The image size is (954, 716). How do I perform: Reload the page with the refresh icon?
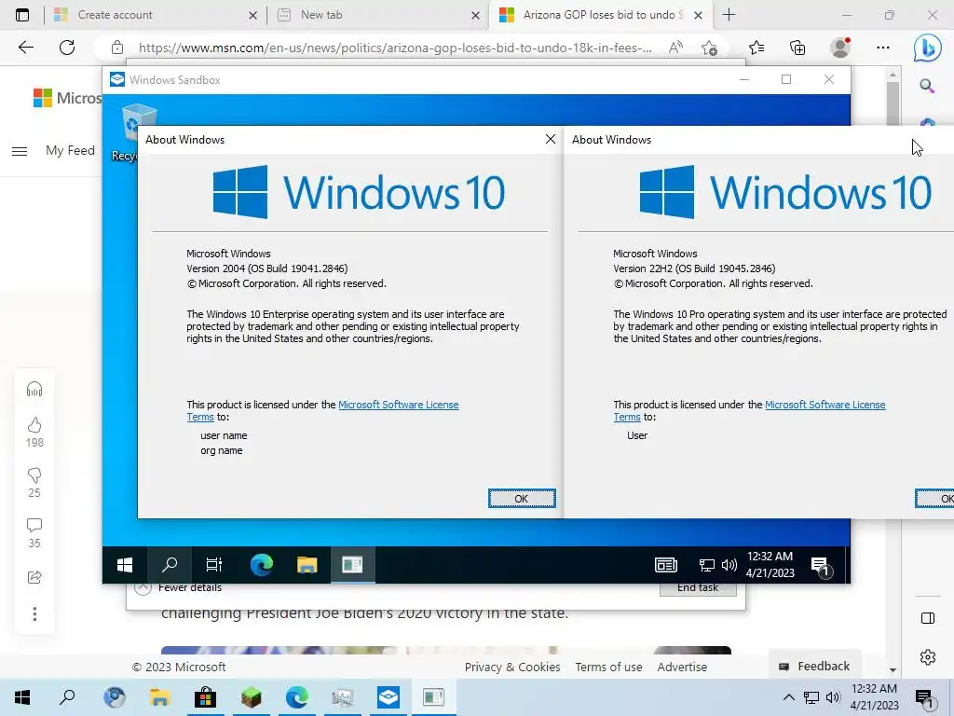[x=67, y=48]
